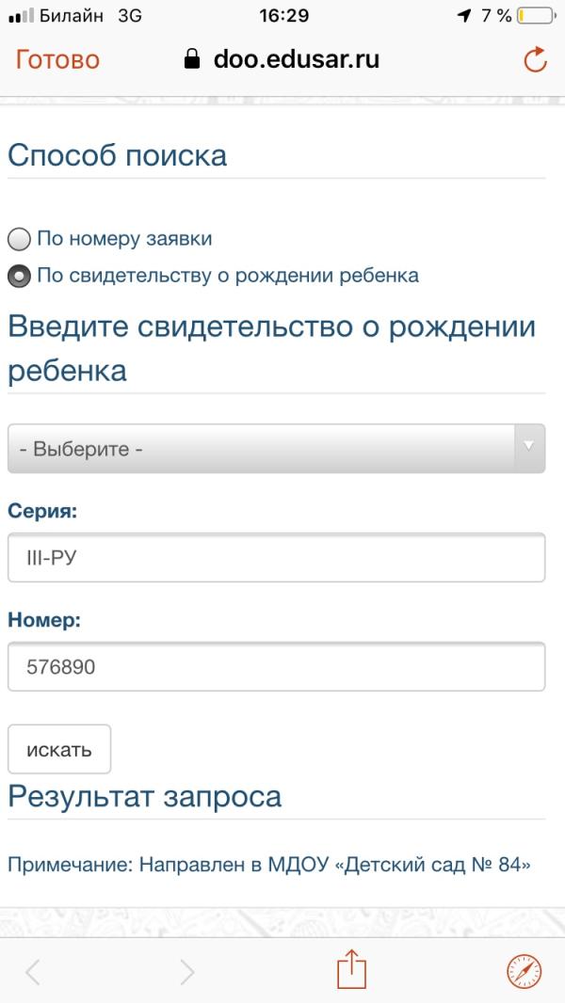The height and width of the screenshot is (1003, 565).
Task: Select "По свидетельству о рождении ребенка" radio
Action: pos(19,277)
